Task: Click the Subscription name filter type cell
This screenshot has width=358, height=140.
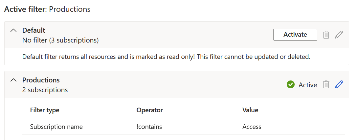Action: pyautogui.click(x=56, y=127)
